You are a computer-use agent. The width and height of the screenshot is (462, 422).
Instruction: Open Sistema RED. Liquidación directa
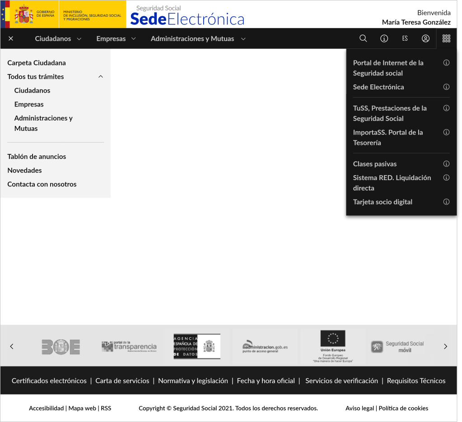(x=392, y=183)
